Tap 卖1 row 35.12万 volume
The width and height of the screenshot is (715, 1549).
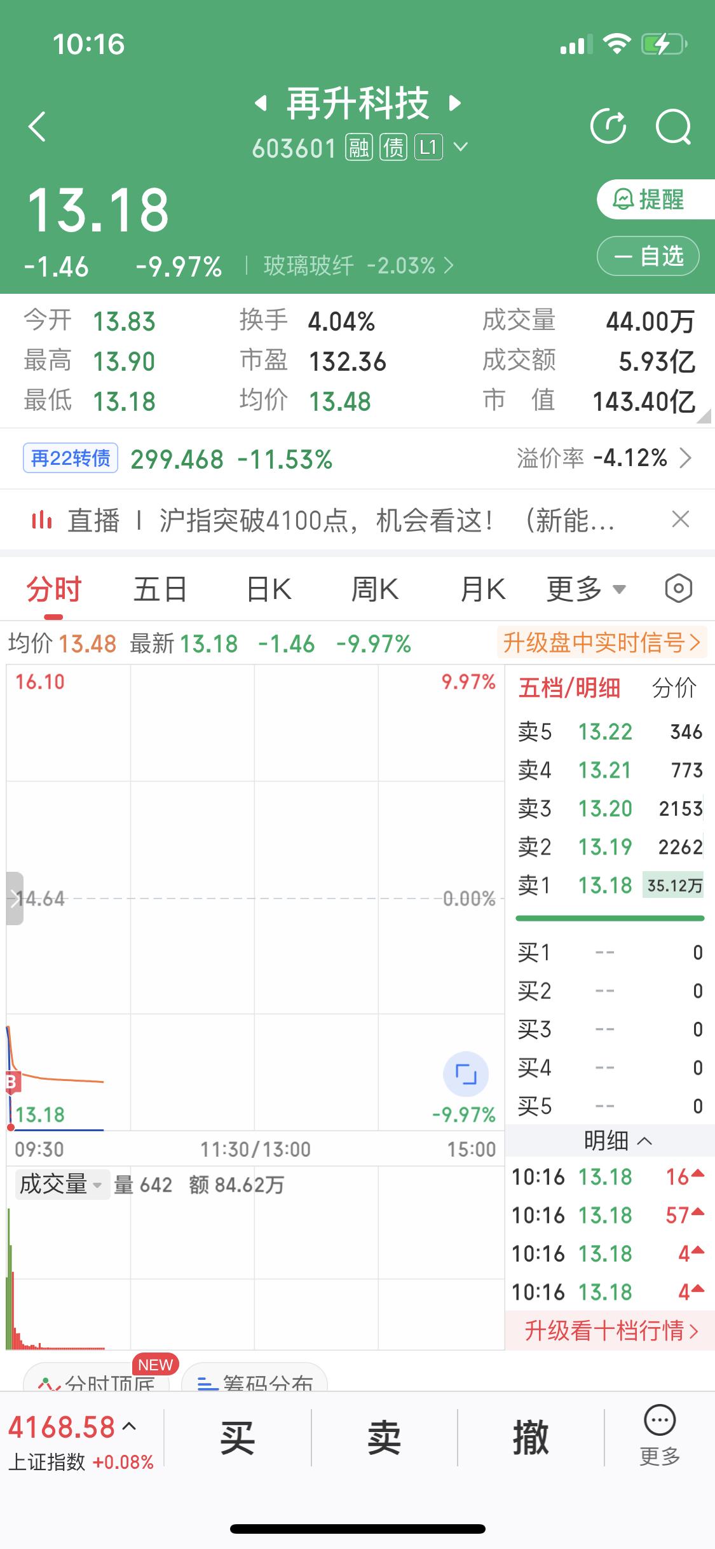(674, 885)
